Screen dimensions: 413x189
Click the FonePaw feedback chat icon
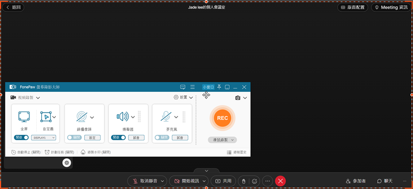click(183, 87)
